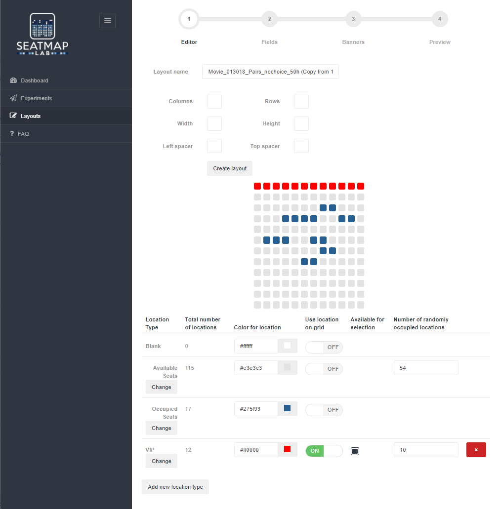Check VIP available for selection checkbox

point(355,451)
